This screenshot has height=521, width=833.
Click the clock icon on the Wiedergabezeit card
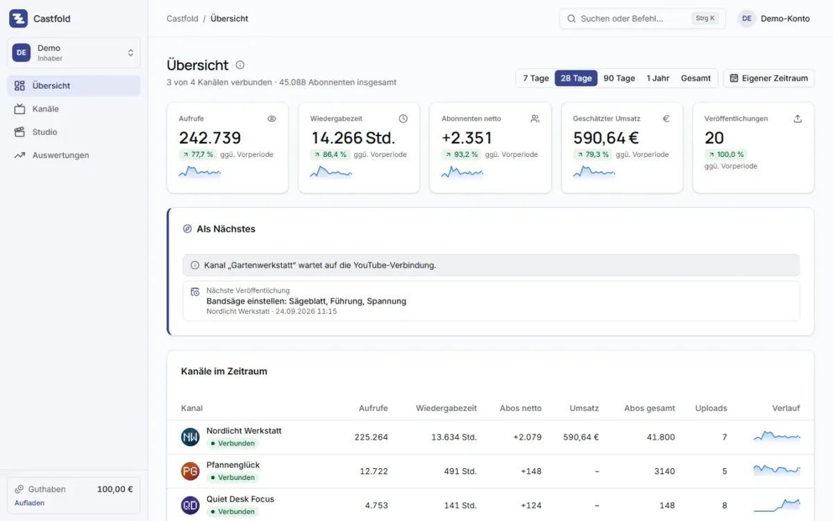click(403, 119)
